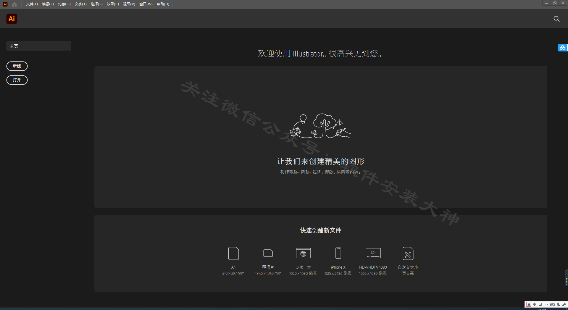
Task: Open the 对象(O) menu
Action: point(64,4)
